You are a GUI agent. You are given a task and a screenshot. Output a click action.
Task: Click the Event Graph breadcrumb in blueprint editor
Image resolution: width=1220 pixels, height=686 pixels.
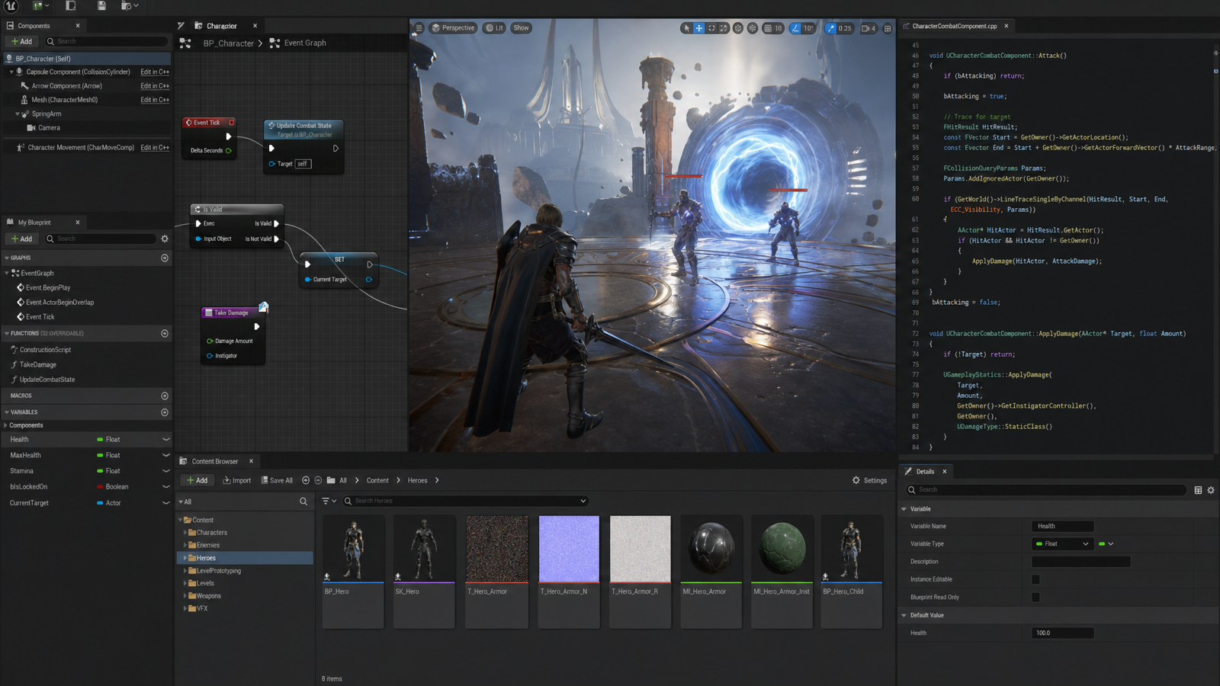(x=305, y=43)
